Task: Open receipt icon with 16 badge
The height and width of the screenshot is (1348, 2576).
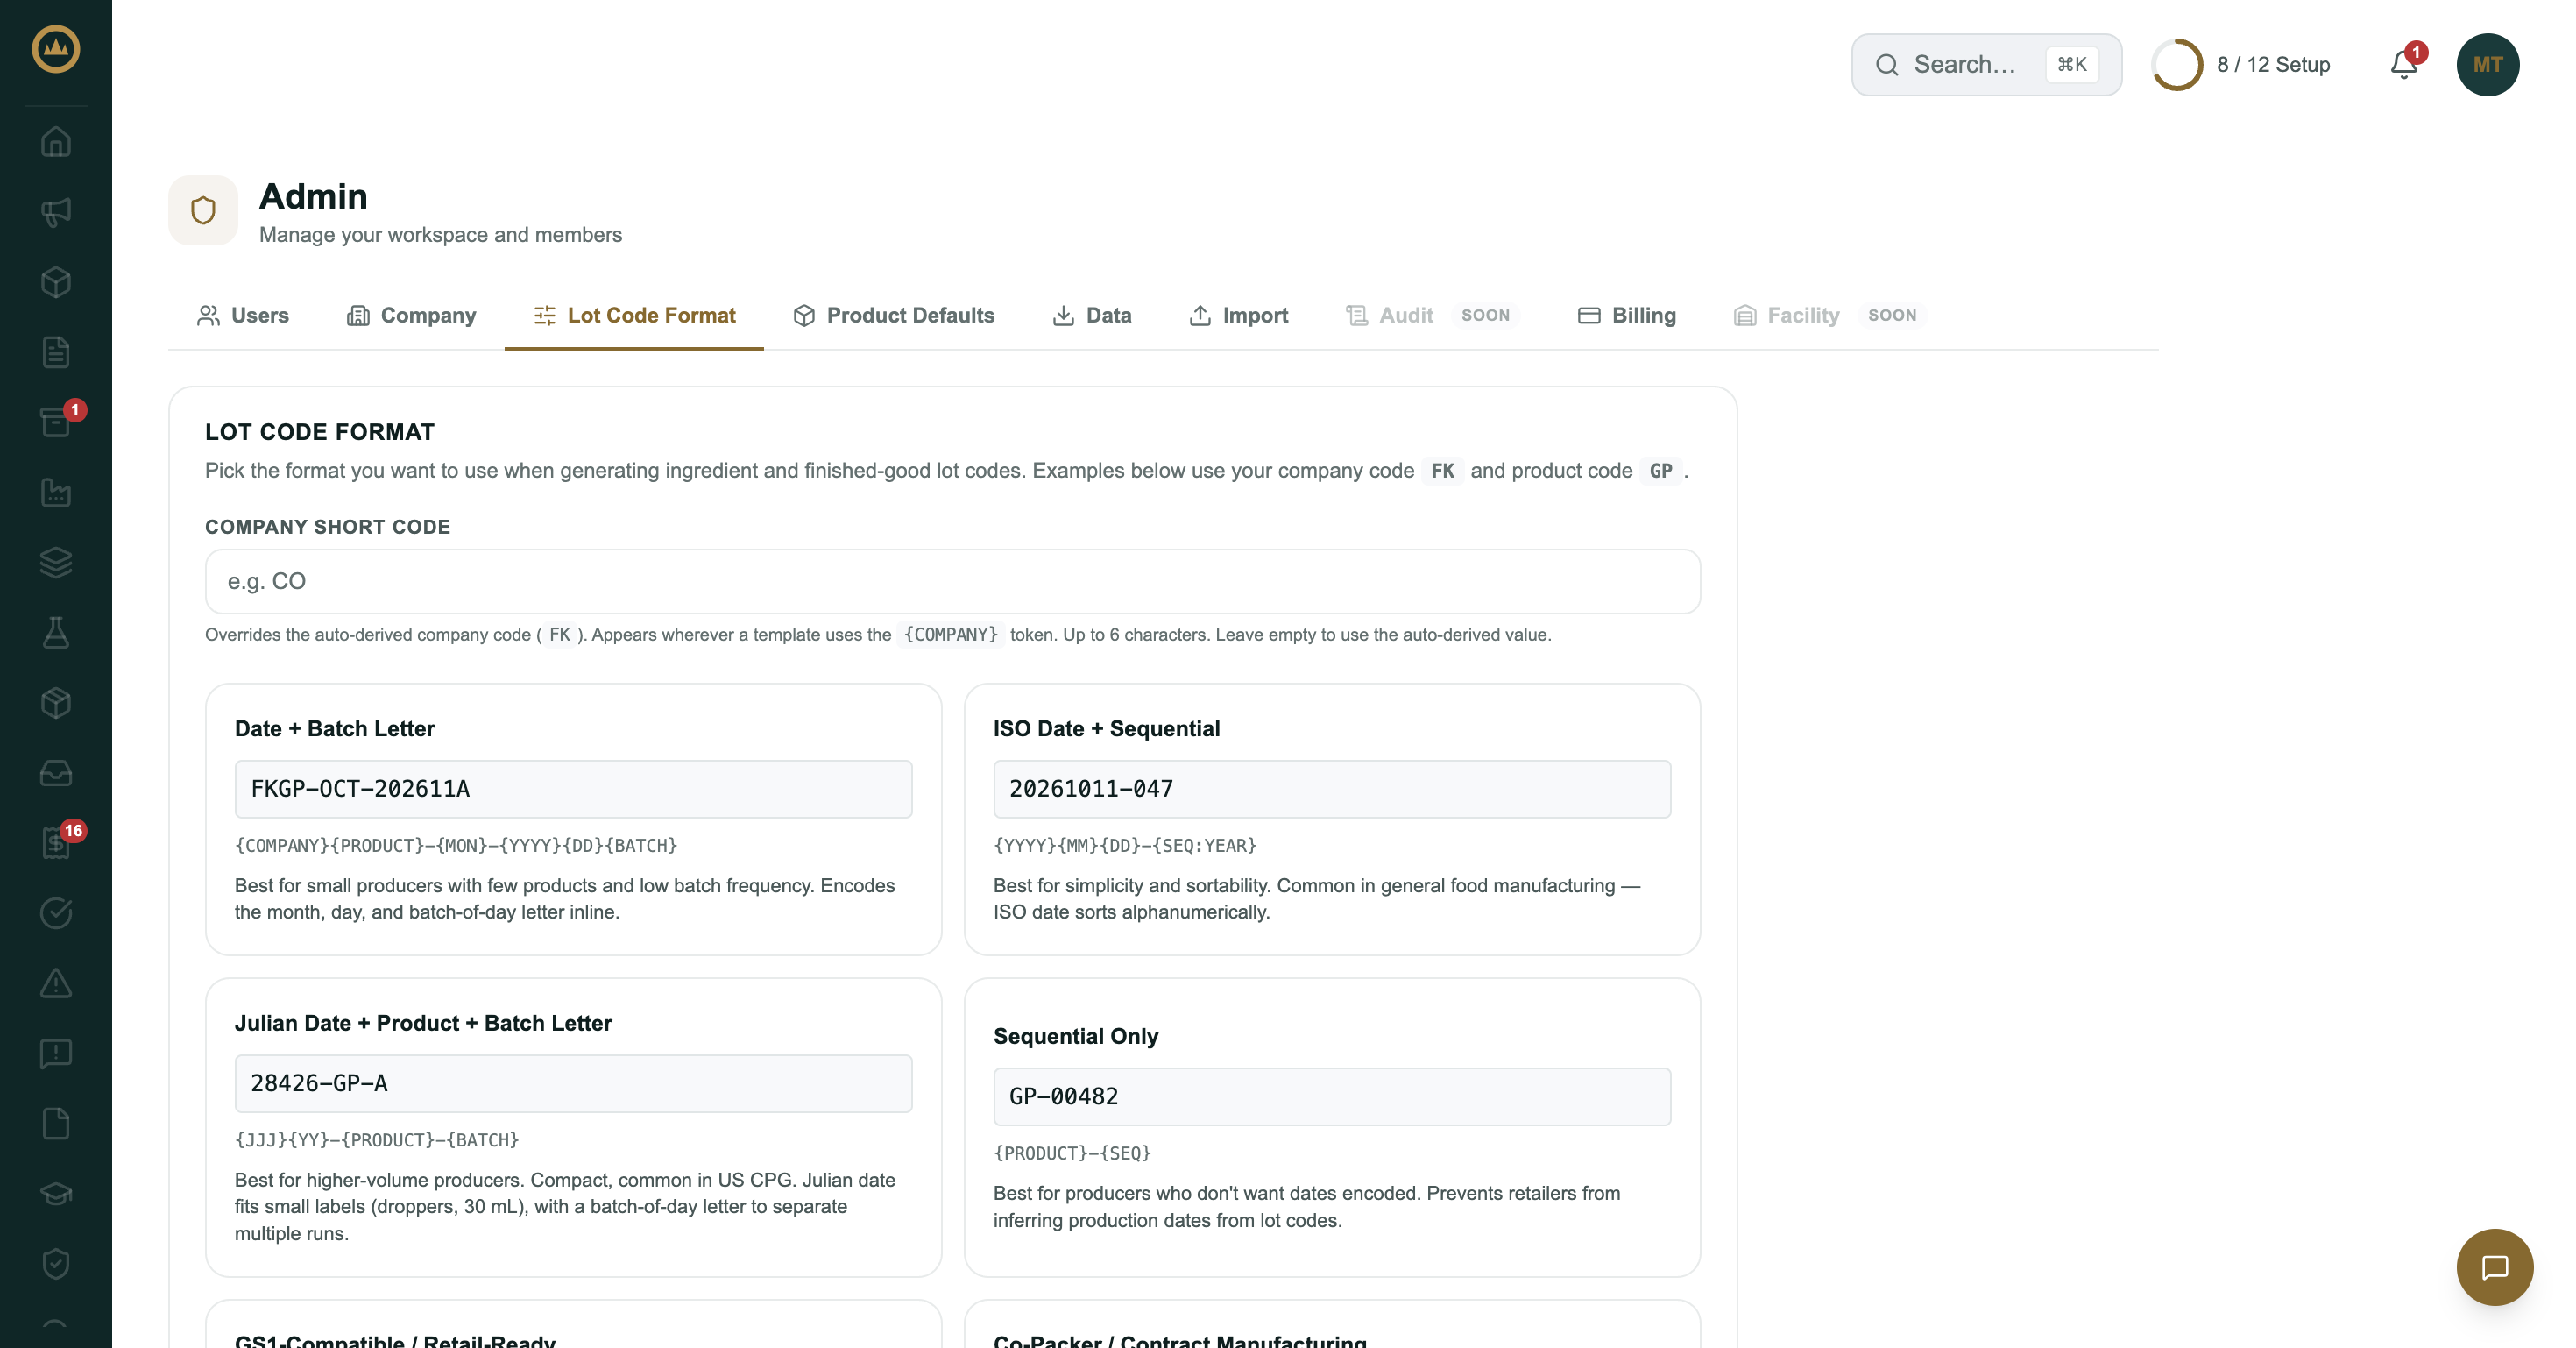Action: [x=56, y=843]
